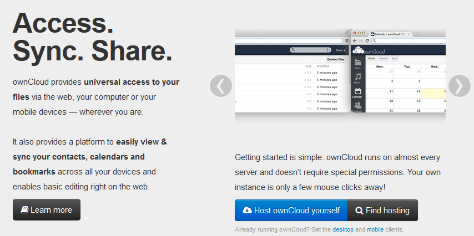Click the Wed. calendar column header
474x236 pixels.
pos(433,66)
